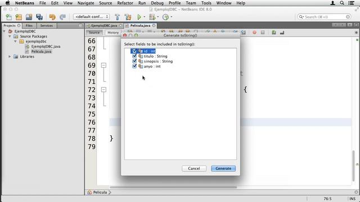Expand the Libraries node
The image size is (360, 202).
pos(10,56)
